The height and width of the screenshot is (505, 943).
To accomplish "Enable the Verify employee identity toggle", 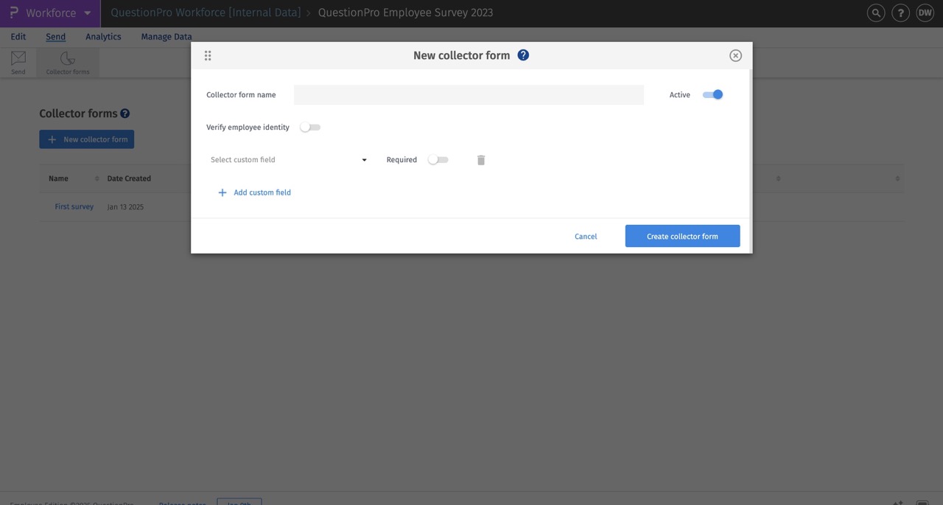I will (x=310, y=127).
